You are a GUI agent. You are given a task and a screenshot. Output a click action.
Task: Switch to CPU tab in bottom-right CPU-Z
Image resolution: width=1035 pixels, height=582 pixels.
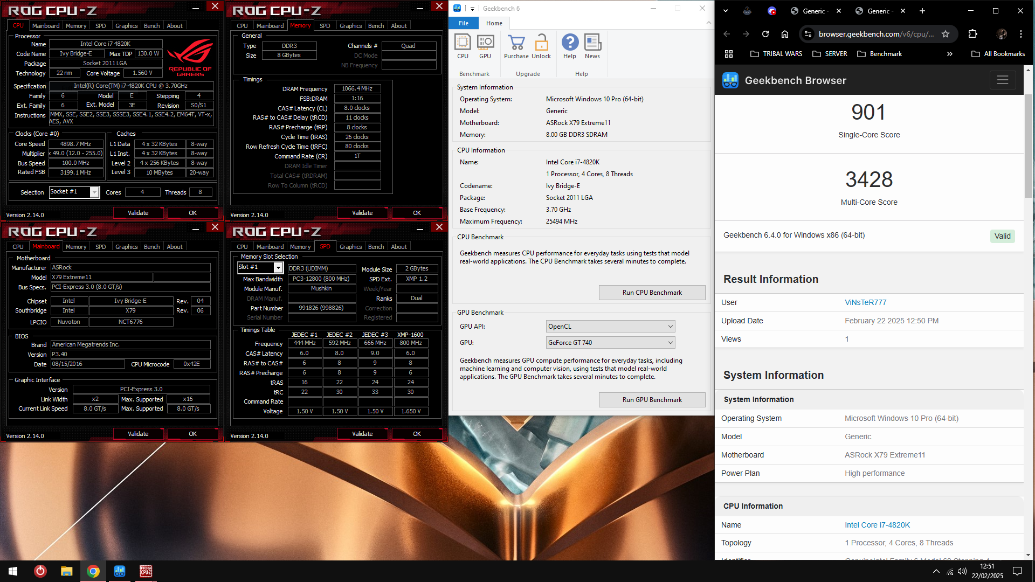tap(242, 247)
